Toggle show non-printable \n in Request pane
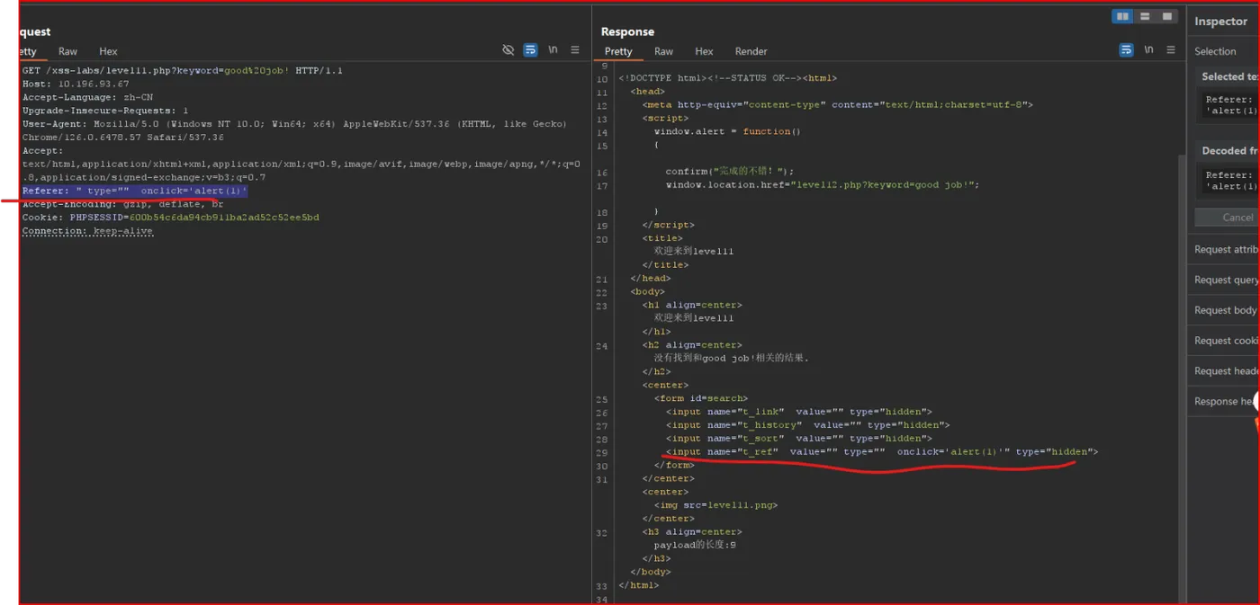 [553, 50]
